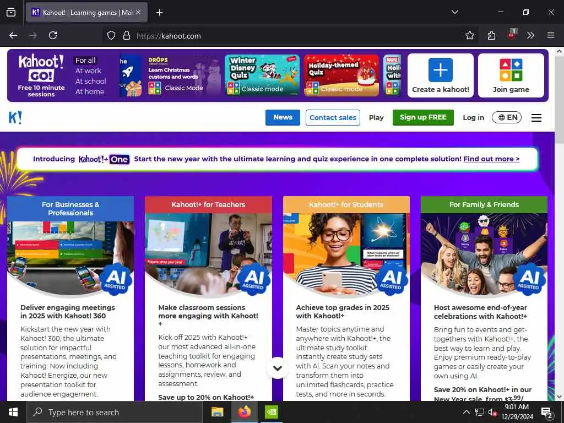
Task: Click the Kahoot! GO! logo
Action: pyautogui.click(x=41, y=68)
